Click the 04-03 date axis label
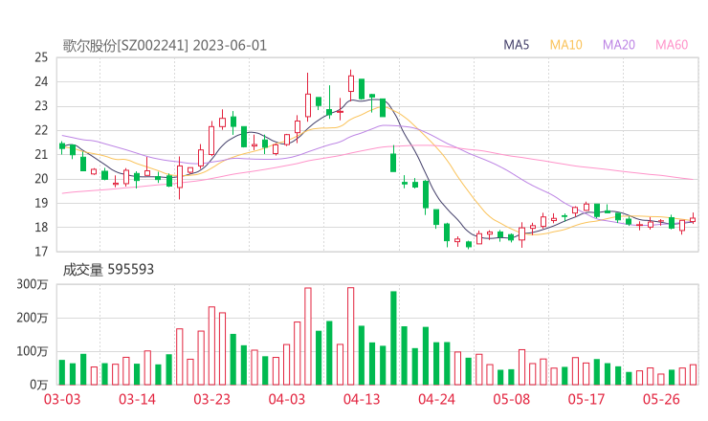This screenshot has width=708, height=421. coord(287,399)
